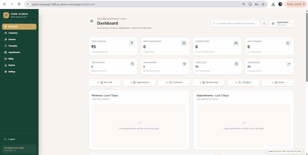This screenshot has width=308, height=155.
Task: Open Customers in the sidebar
Action: point(19,33)
